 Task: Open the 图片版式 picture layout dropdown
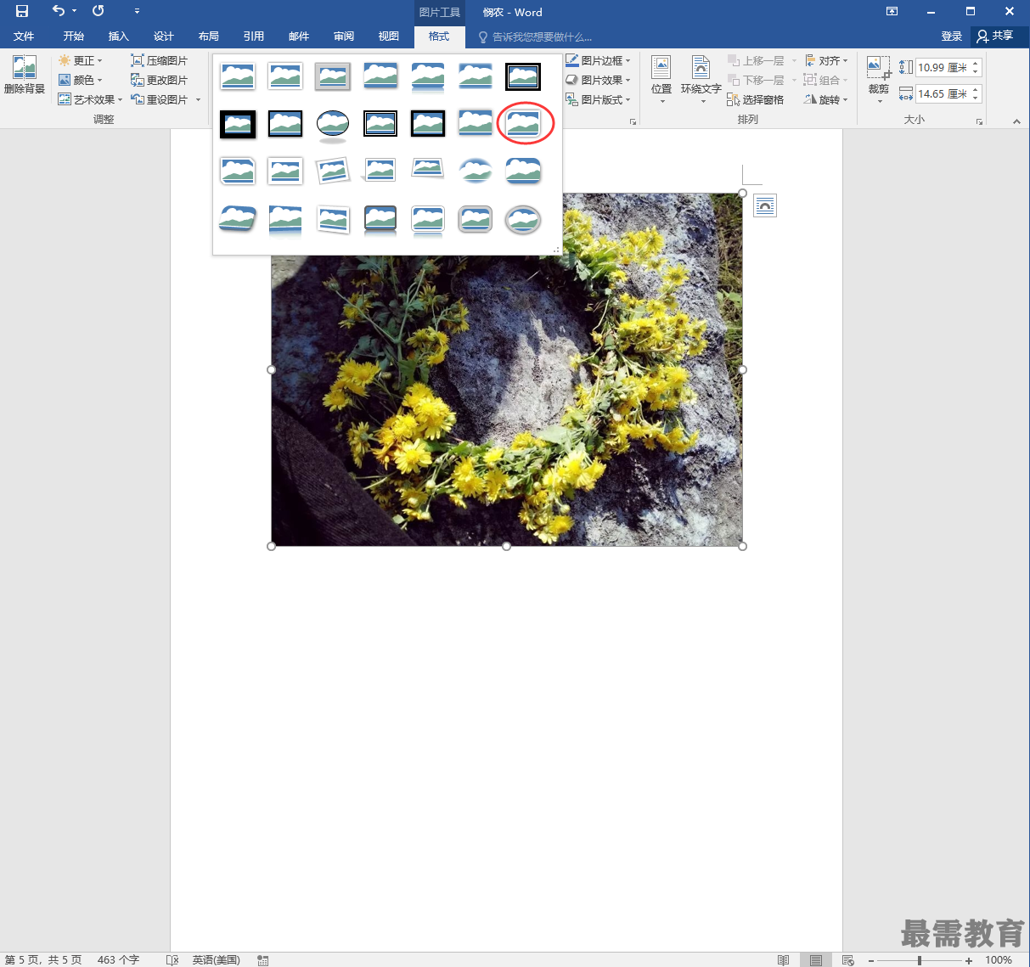599,99
